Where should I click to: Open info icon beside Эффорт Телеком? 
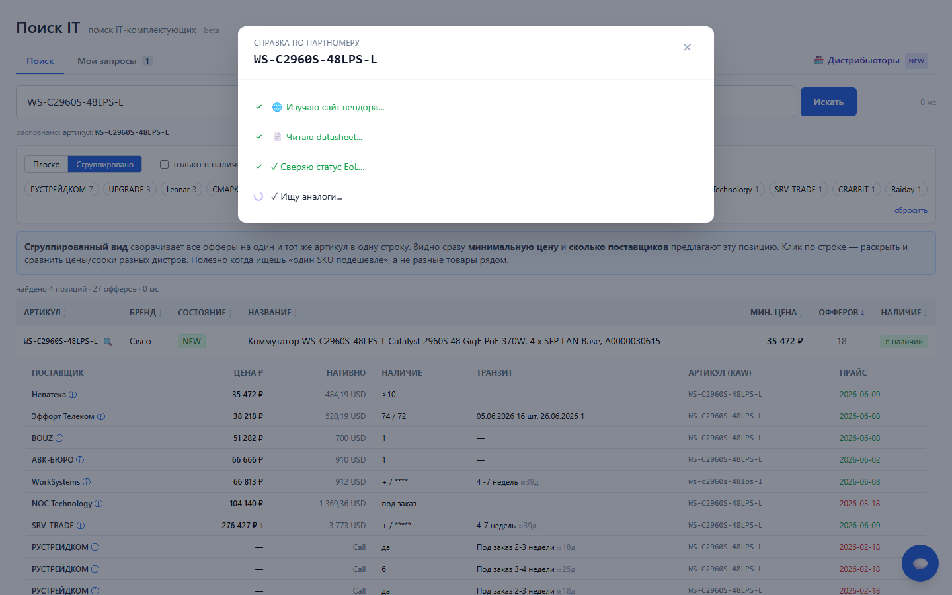(101, 416)
